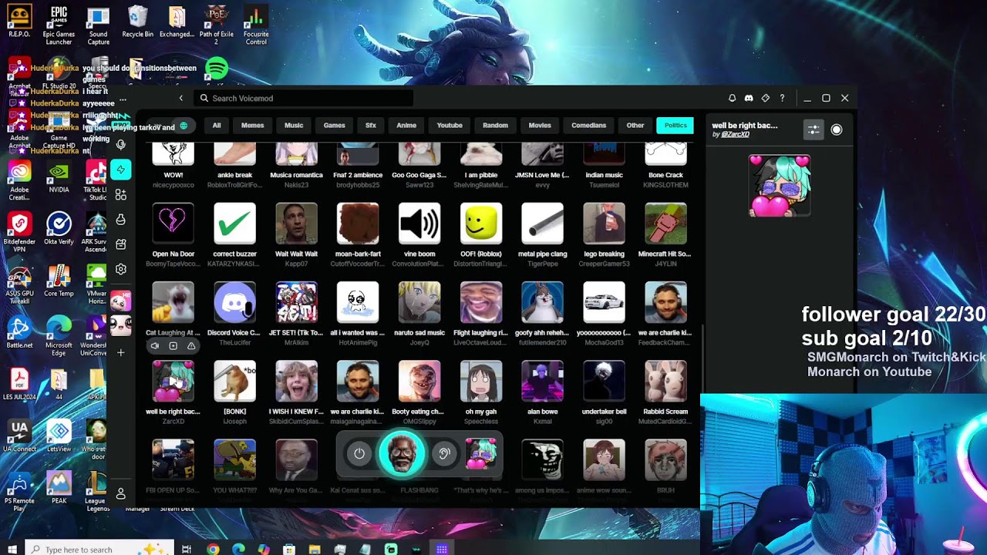Image resolution: width=987 pixels, height=555 pixels.
Task: Go back using the Voicemod back arrow
Action: click(181, 98)
